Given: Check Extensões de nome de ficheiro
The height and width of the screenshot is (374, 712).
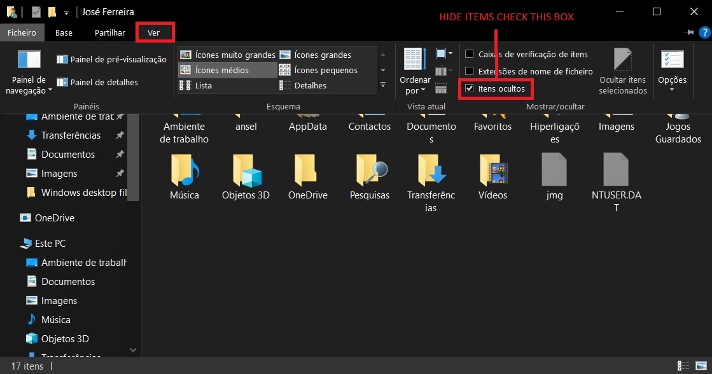Looking at the screenshot, I should pyautogui.click(x=470, y=71).
